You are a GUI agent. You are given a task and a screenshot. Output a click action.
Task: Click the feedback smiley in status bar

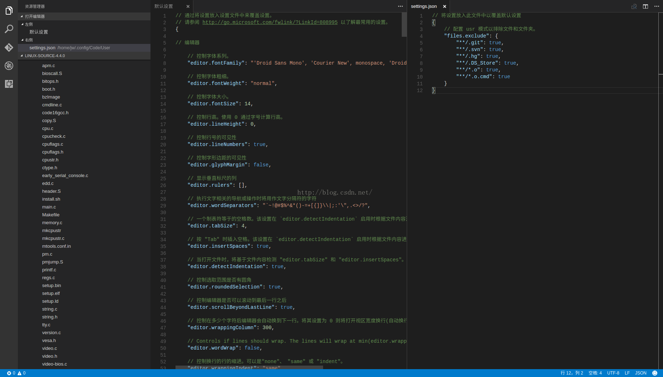pyautogui.click(x=655, y=373)
